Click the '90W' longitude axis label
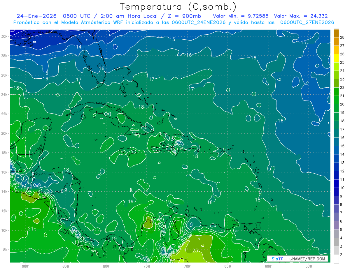This screenshot has width=350, height=270. 25,266
